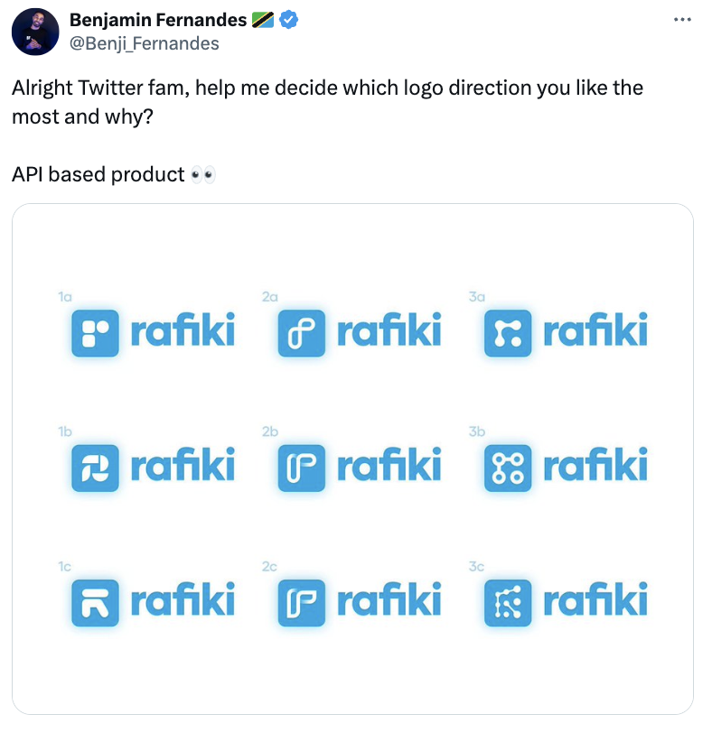Viewport: 712px width, 733px height.
Task: Click Benjamin Fernandes profile picture
Action: point(35,32)
